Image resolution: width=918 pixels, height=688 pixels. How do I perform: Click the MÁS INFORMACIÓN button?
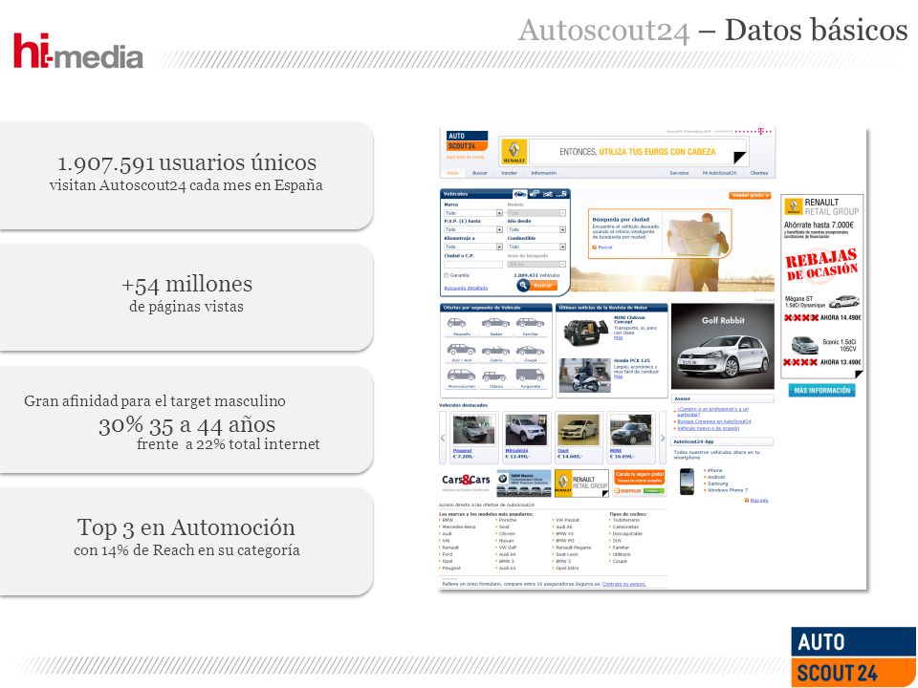coord(822,390)
